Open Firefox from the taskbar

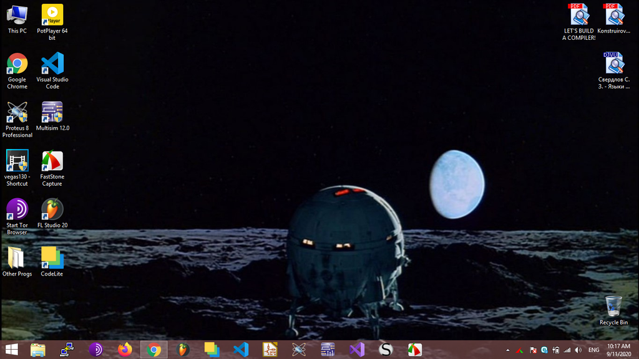125,350
